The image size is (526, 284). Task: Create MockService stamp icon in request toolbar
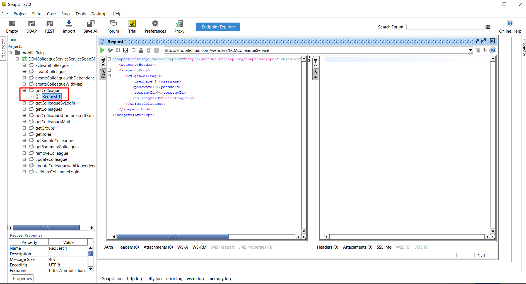pyautogui.click(x=141, y=50)
